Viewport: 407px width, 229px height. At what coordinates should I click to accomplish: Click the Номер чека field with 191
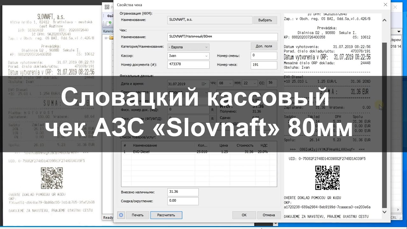pos(264,65)
